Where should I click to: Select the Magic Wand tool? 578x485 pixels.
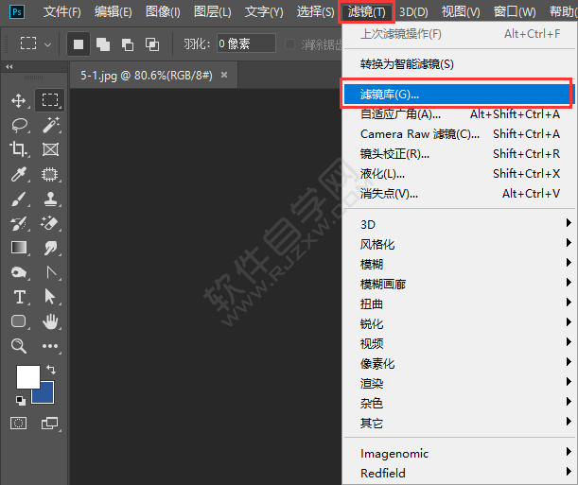coord(50,125)
